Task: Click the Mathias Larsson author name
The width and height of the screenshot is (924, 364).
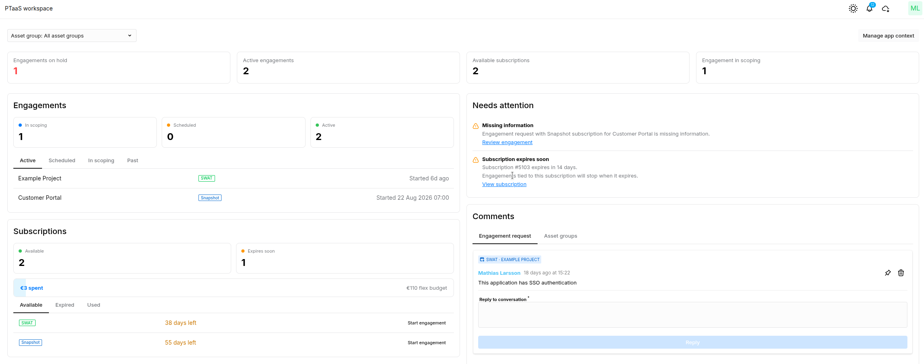Action: point(499,273)
